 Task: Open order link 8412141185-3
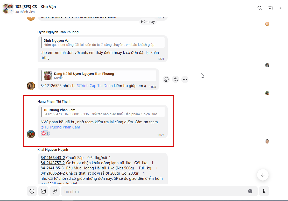pyautogui.click(x=52, y=168)
